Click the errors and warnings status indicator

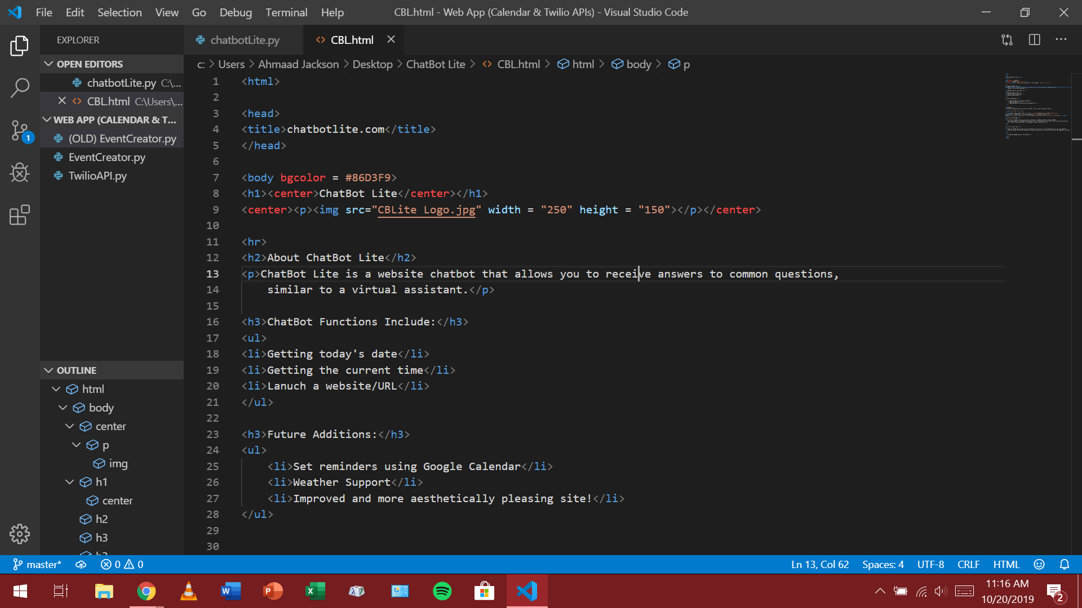point(122,564)
